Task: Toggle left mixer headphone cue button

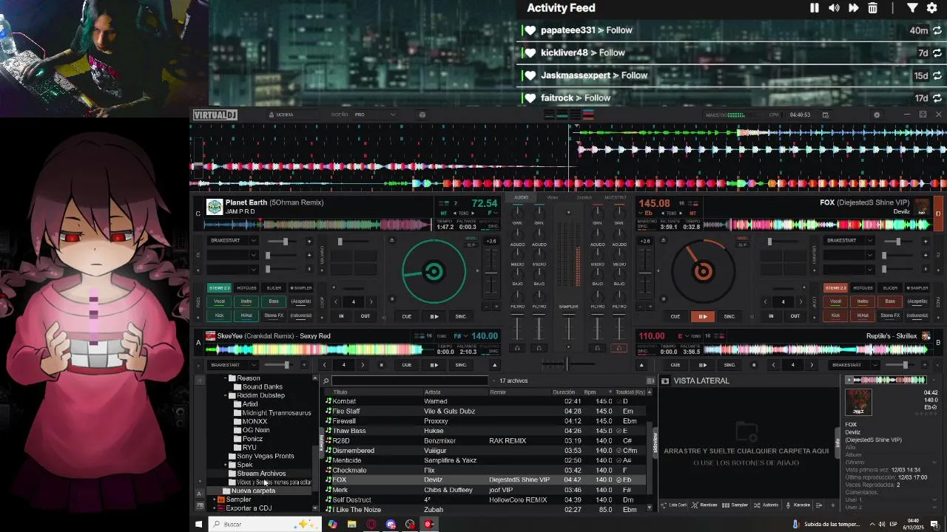Action: [x=517, y=348]
